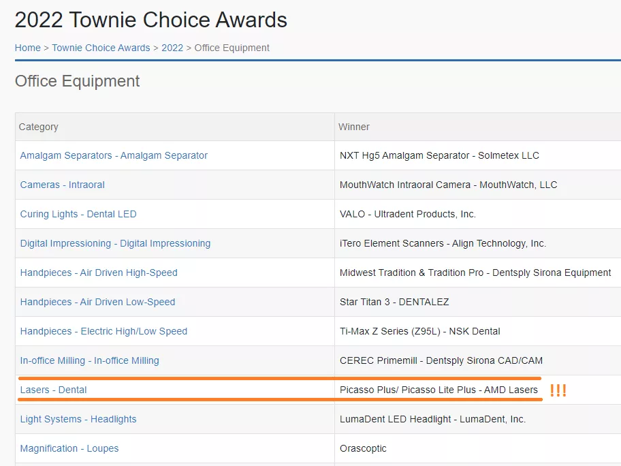Select the NXT Hg5 Amalgam Separator winner text
Screen dimensions: 621x466
click(439, 155)
